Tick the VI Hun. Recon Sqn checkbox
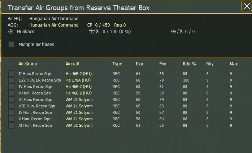252x153 pixels. point(11,99)
